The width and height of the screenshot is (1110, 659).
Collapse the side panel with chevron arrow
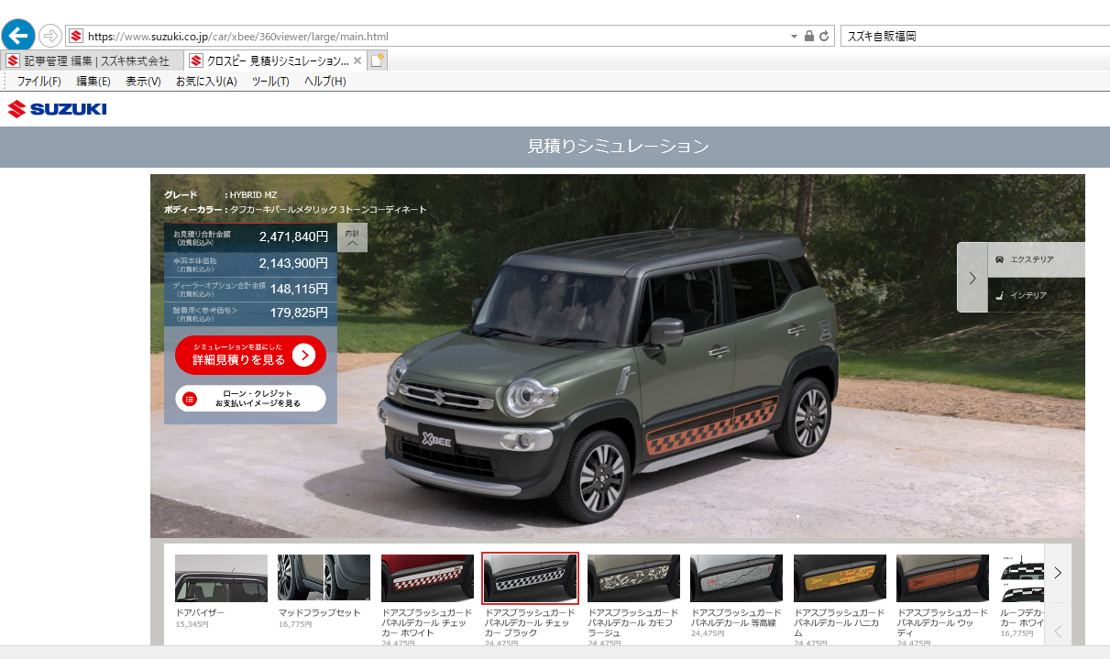tap(973, 278)
